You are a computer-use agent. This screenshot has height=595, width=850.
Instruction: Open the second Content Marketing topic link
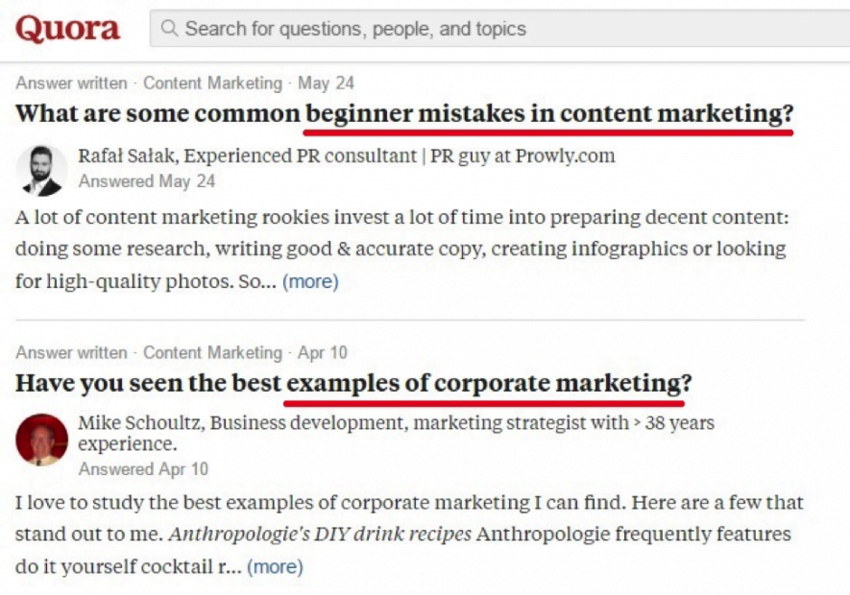click(212, 353)
